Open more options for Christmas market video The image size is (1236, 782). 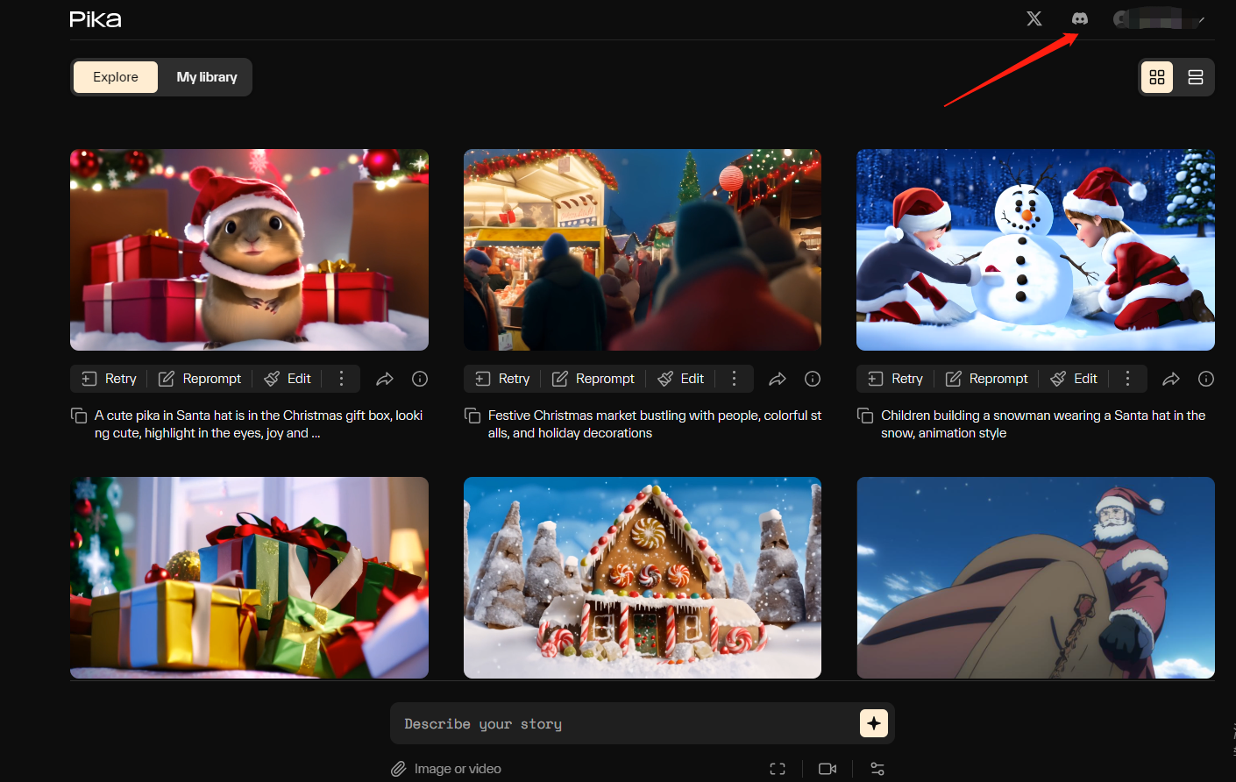point(735,379)
